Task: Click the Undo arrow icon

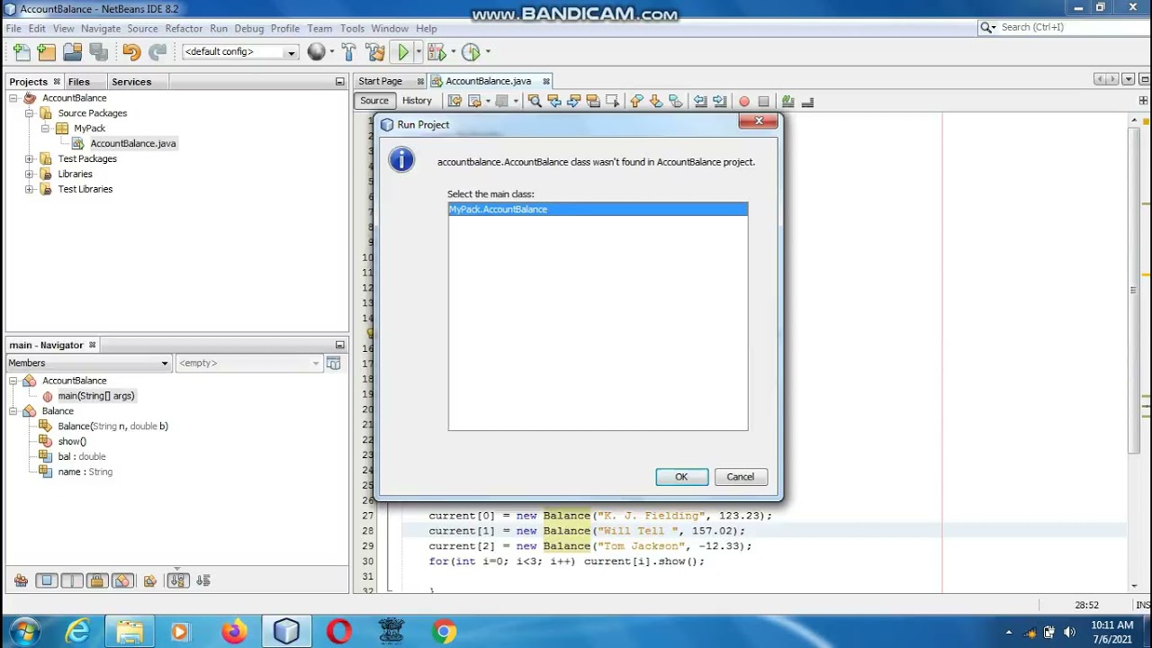Action: pyautogui.click(x=131, y=52)
